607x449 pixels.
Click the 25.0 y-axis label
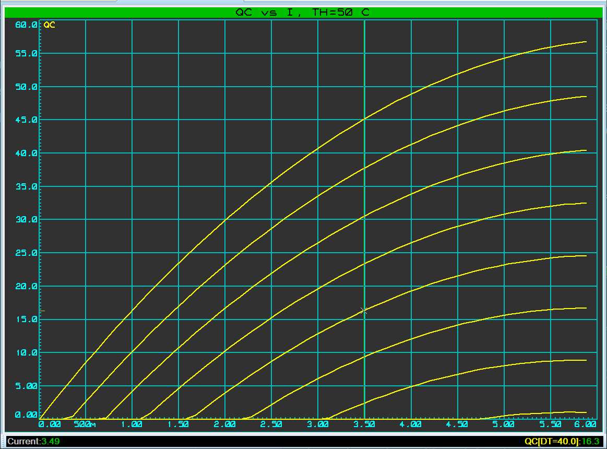point(27,253)
